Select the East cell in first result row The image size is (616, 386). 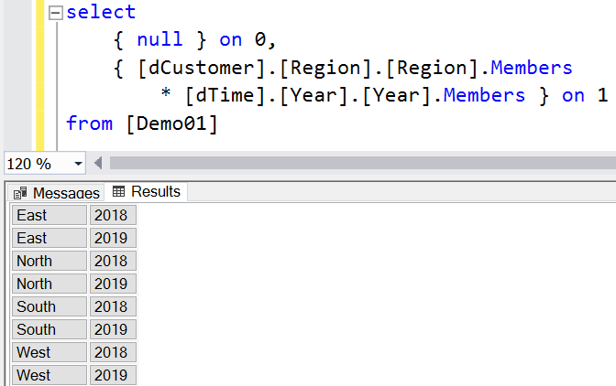(x=49, y=215)
